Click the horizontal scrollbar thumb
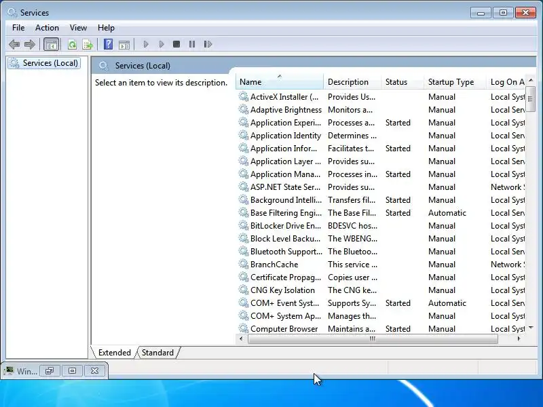Screen dimensions: 543x407 (x=373, y=338)
